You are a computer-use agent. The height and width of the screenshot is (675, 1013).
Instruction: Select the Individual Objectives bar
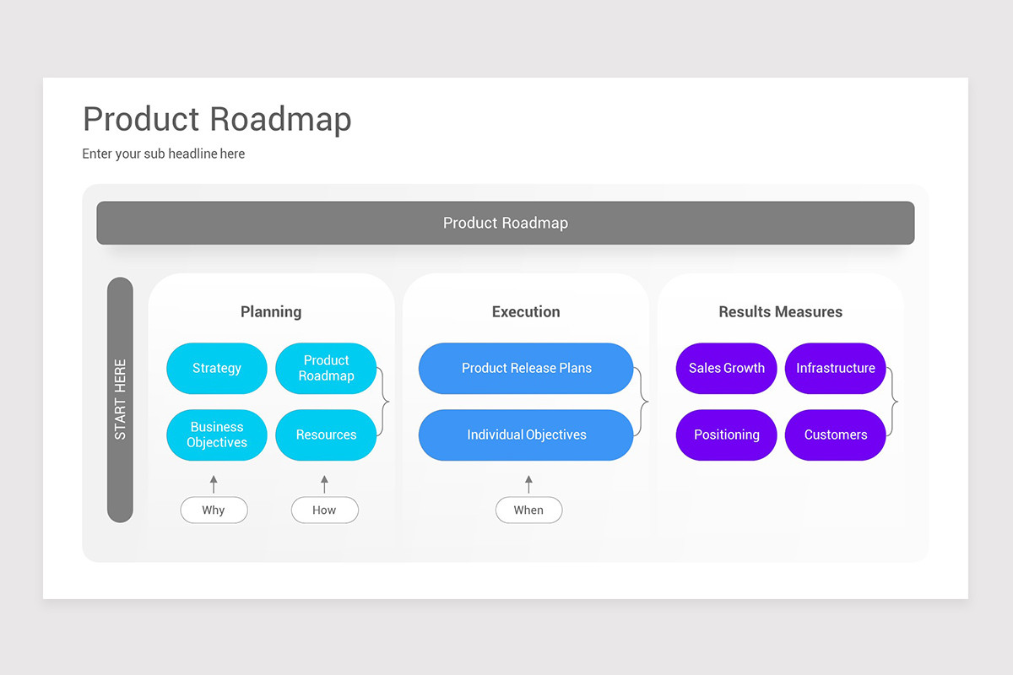[x=526, y=435]
